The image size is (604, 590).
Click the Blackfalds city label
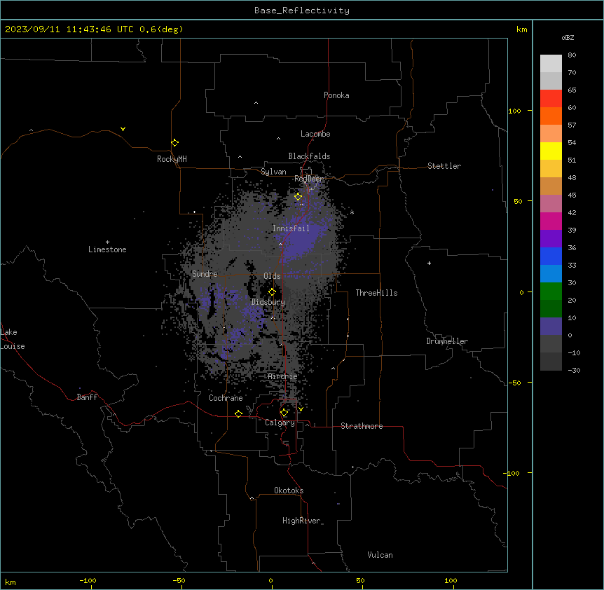tap(309, 156)
